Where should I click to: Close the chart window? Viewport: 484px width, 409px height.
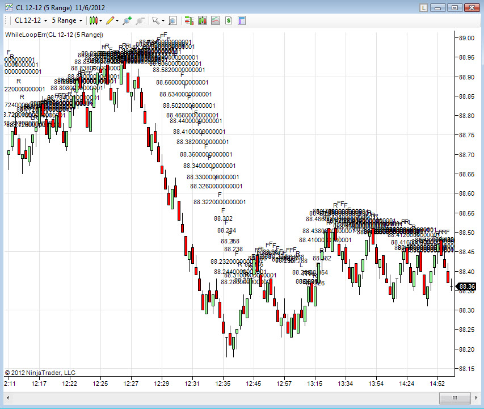click(x=472, y=8)
